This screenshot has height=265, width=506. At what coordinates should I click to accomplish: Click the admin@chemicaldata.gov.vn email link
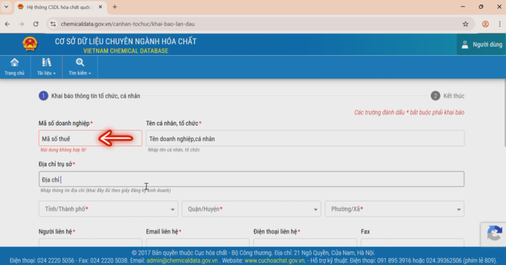[182, 261]
